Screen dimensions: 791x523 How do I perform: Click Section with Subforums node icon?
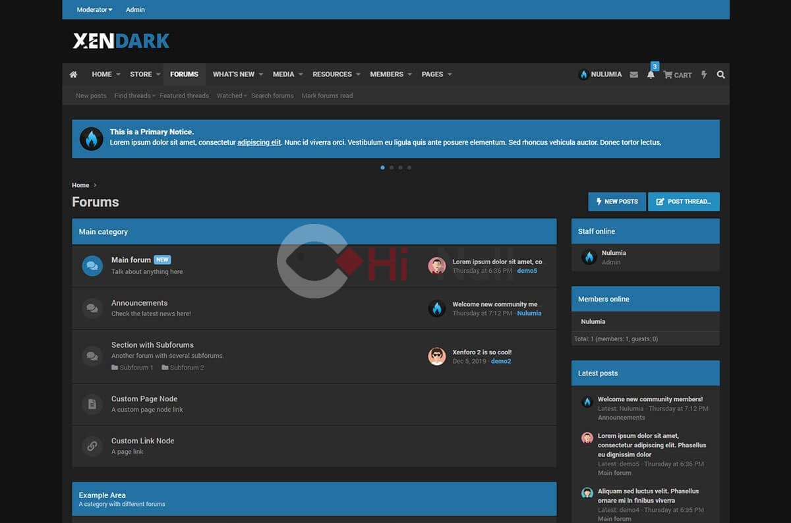[92, 356]
